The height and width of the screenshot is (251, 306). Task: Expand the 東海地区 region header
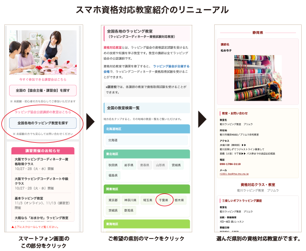(x=147, y=224)
